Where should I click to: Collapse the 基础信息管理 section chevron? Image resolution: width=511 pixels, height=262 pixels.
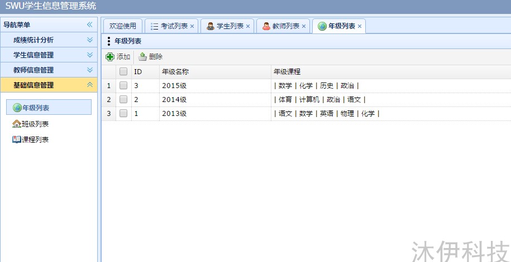coord(90,85)
